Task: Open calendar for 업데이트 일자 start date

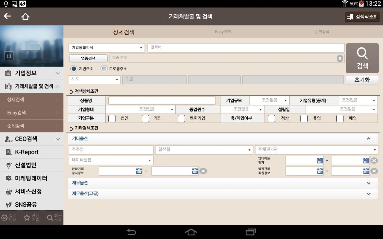Action: tap(320, 160)
